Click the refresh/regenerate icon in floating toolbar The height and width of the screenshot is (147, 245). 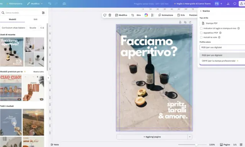pos(105,15)
